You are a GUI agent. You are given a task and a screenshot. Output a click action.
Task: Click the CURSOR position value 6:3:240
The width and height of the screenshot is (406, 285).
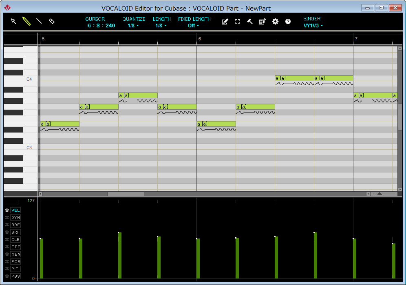pyautogui.click(x=101, y=26)
